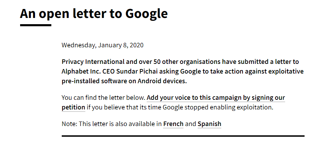Open the Spanish version link
The width and height of the screenshot is (333, 145).
[x=210, y=124]
